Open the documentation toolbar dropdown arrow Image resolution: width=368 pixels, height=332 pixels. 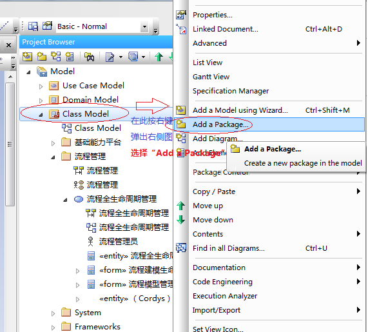(x=121, y=57)
